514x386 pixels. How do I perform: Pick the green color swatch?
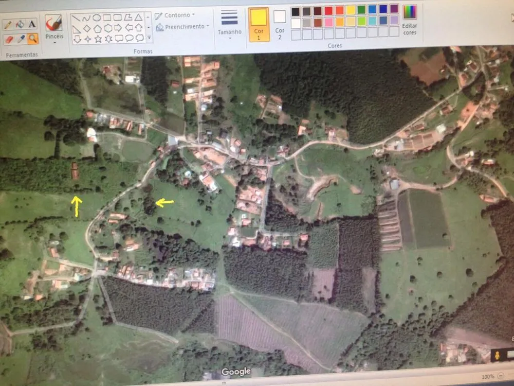pos(361,10)
